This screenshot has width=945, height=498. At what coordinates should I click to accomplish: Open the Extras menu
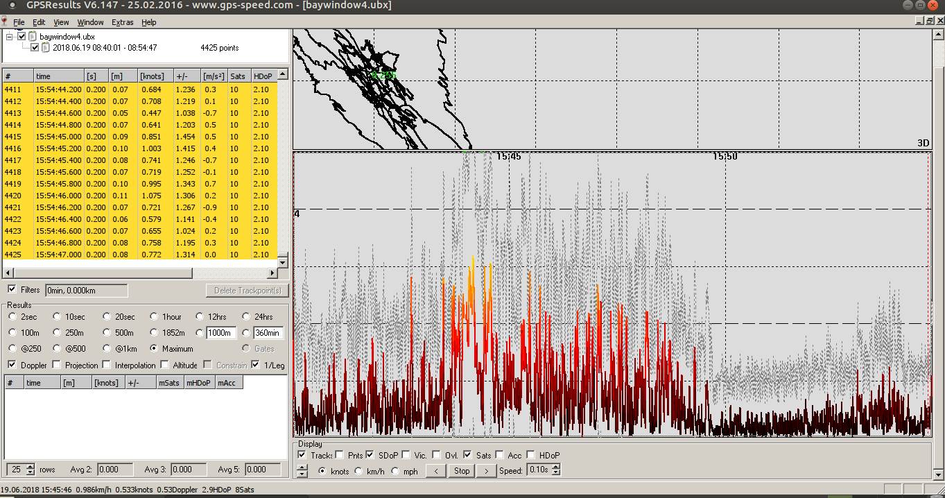coord(122,22)
